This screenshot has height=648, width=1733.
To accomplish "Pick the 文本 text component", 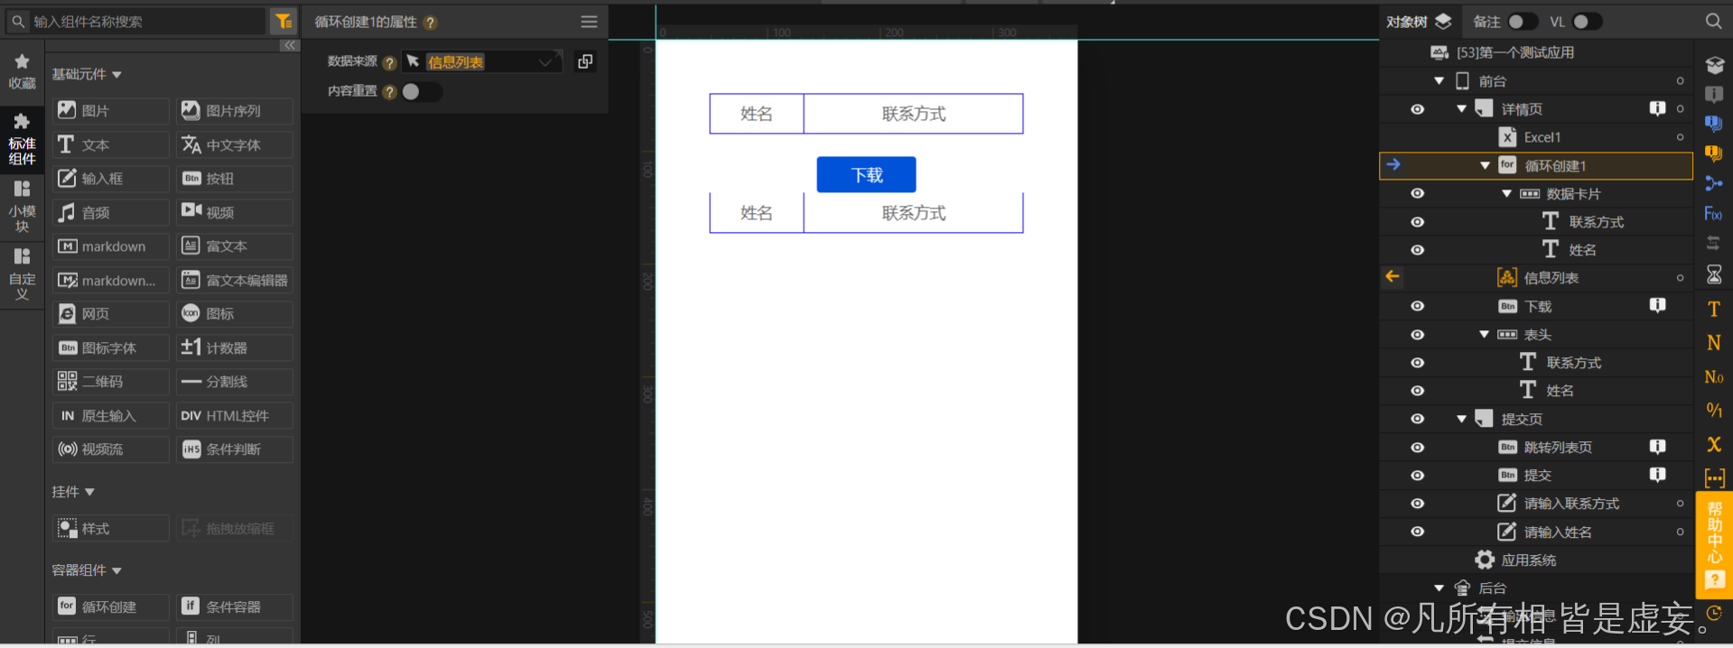I will point(110,144).
